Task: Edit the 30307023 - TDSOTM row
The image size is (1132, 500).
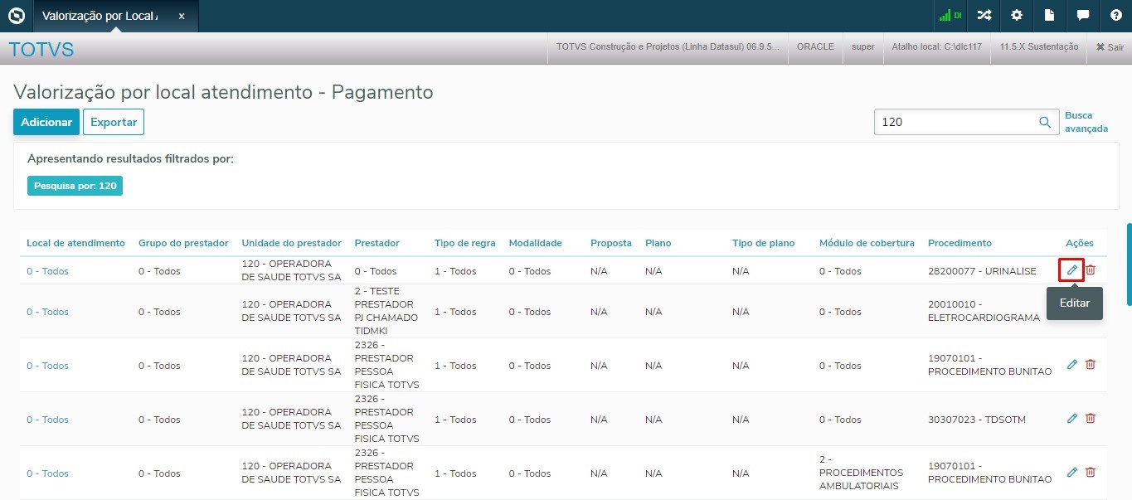Action: click(1071, 418)
